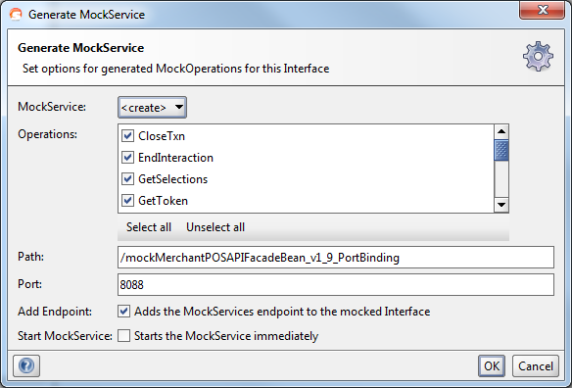Screen dimensions: 572x388
Task: Enable Starts the MockService immediately
Action: [x=123, y=336]
